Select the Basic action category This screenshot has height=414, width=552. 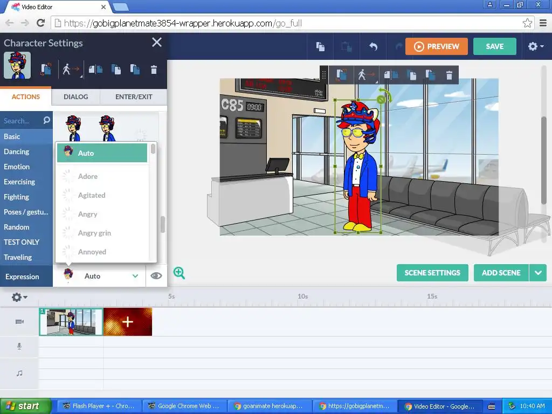pos(26,136)
